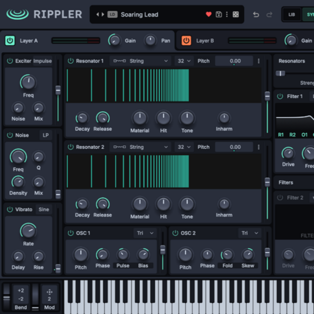Switch to the SYN tab

309,14
